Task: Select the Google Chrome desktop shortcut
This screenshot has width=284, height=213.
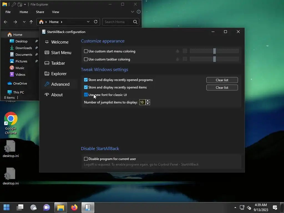Action: [x=11, y=123]
